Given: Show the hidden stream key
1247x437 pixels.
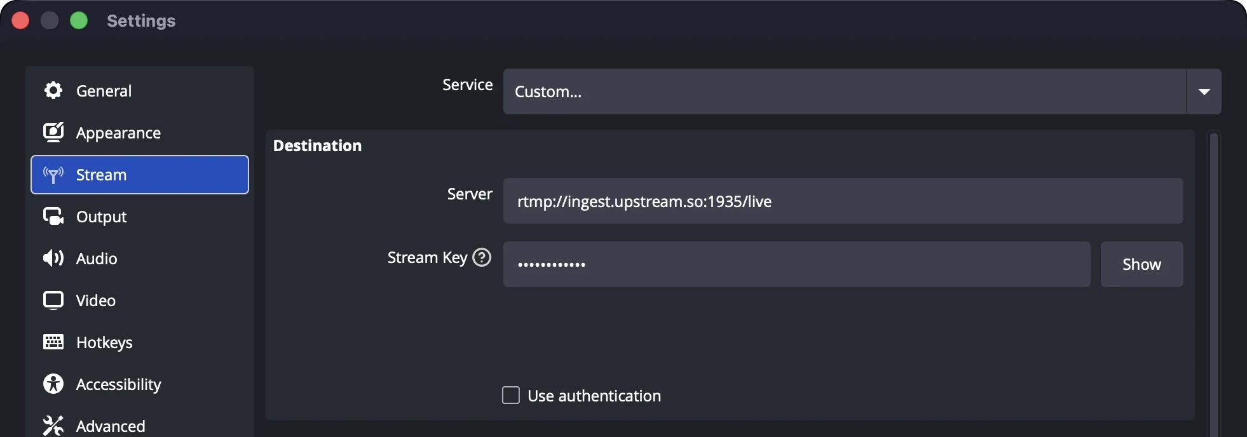Looking at the screenshot, I should pos(1141,264).
